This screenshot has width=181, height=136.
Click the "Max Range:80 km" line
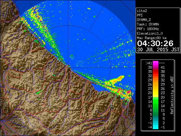tap(152, 38)
